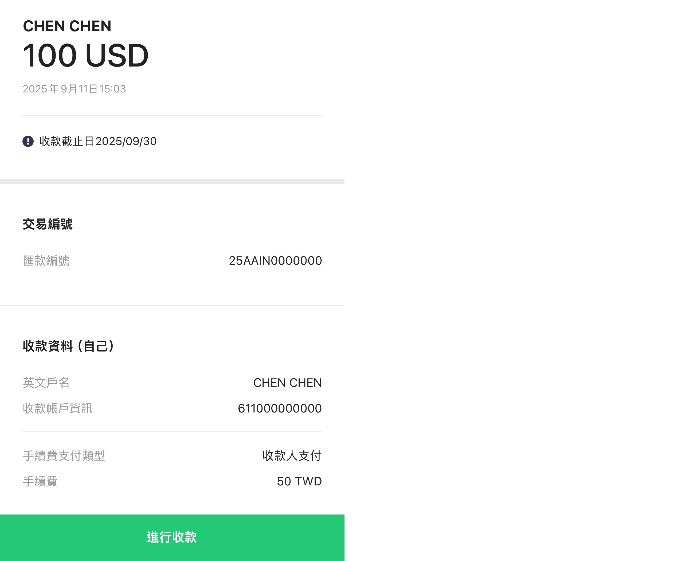Screen dimensions: 689x561
Task: Click the 手續費支付類型 label
Action: [64, 456]
